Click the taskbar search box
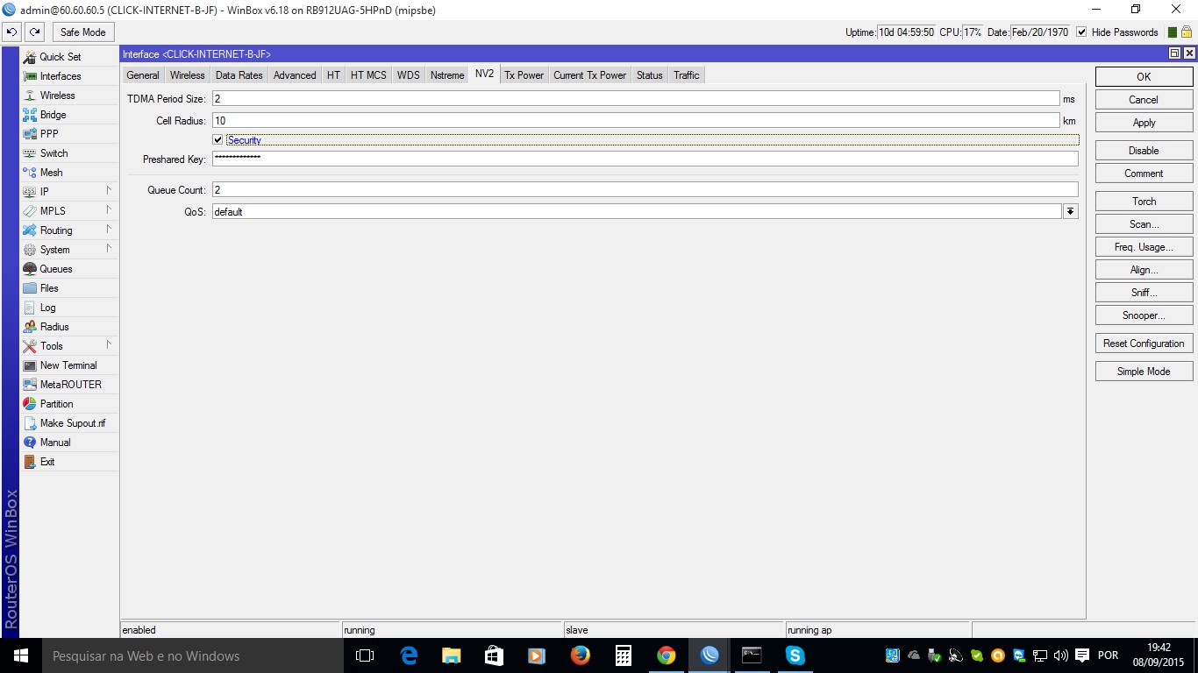The height and width of the screenshot is (673, 1198). tap(192, 655)
